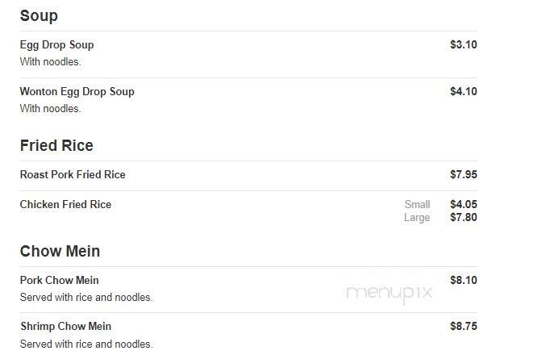Select Chicken Fried Rice item

click(65, 204)
